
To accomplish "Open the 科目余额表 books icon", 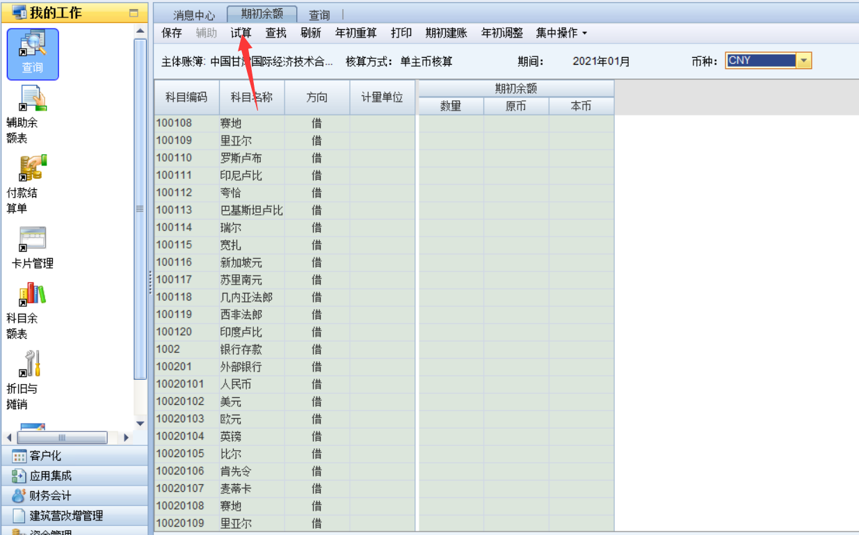I will click(32, 294).
